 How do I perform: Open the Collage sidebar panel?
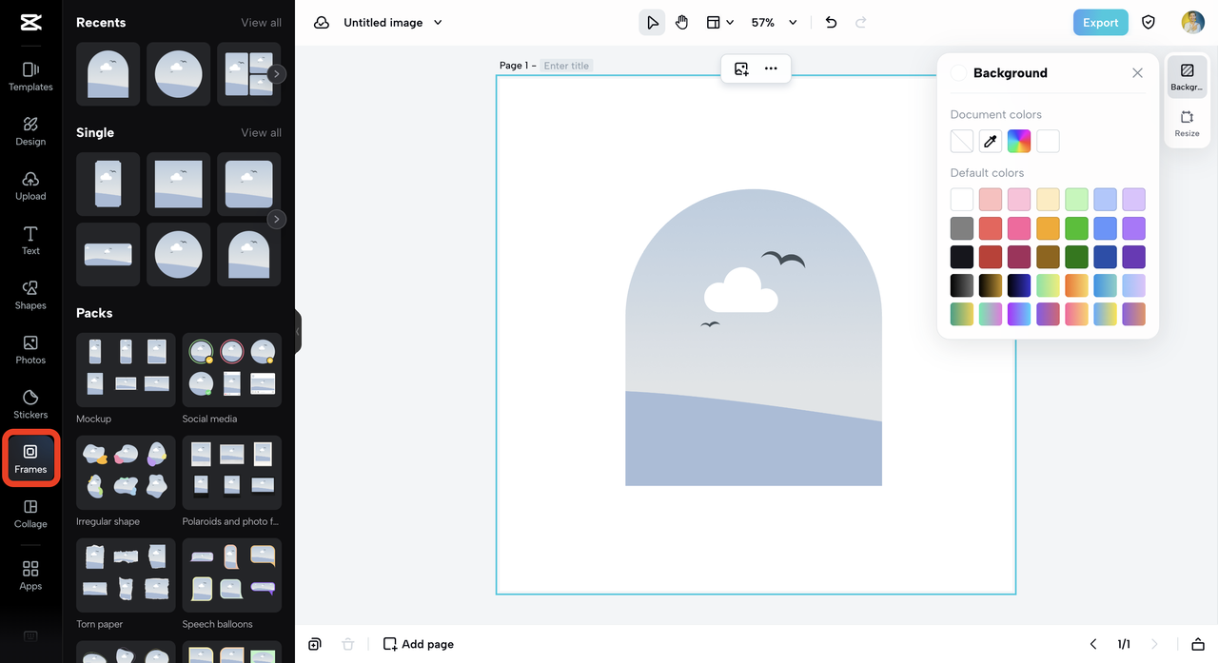30,514
